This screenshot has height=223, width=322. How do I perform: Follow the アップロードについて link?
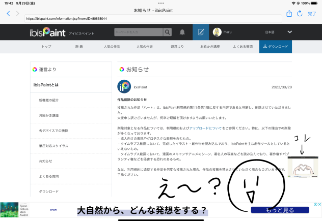pyautogui.click(x=205, y=128)
